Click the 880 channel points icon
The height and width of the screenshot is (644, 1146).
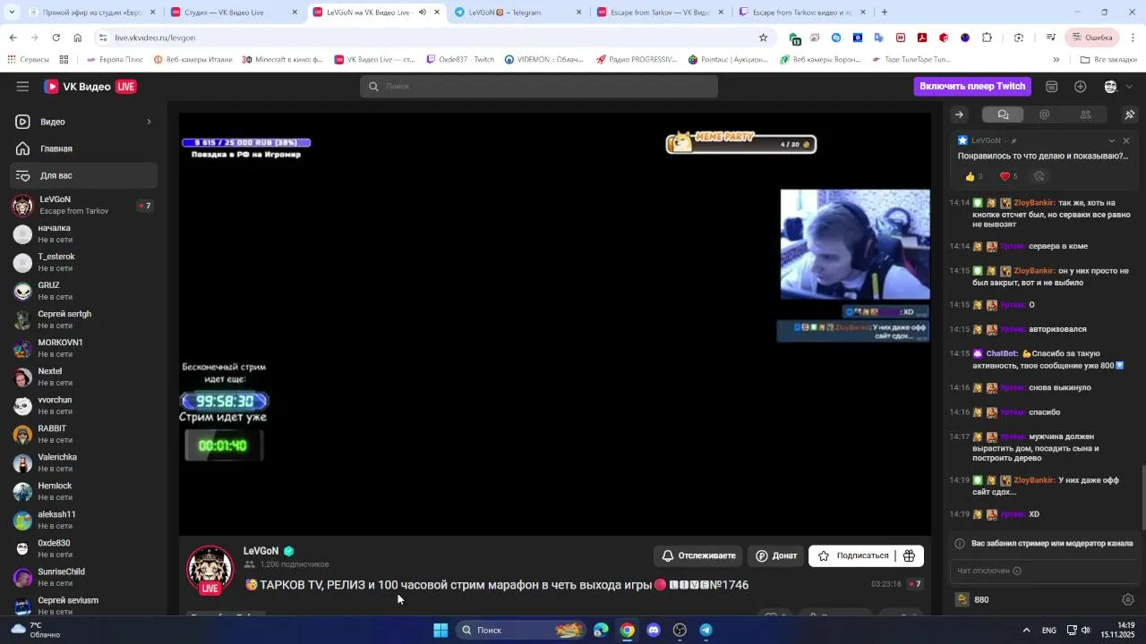coord(962,599)
